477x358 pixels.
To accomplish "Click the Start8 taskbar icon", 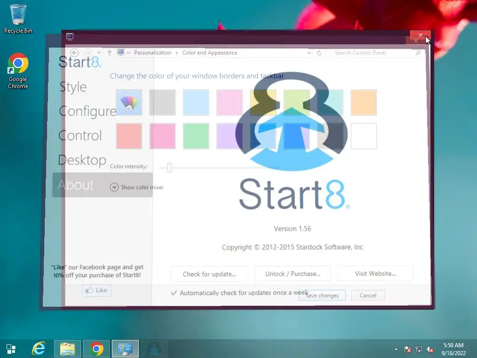I will [x=154, y=349].
